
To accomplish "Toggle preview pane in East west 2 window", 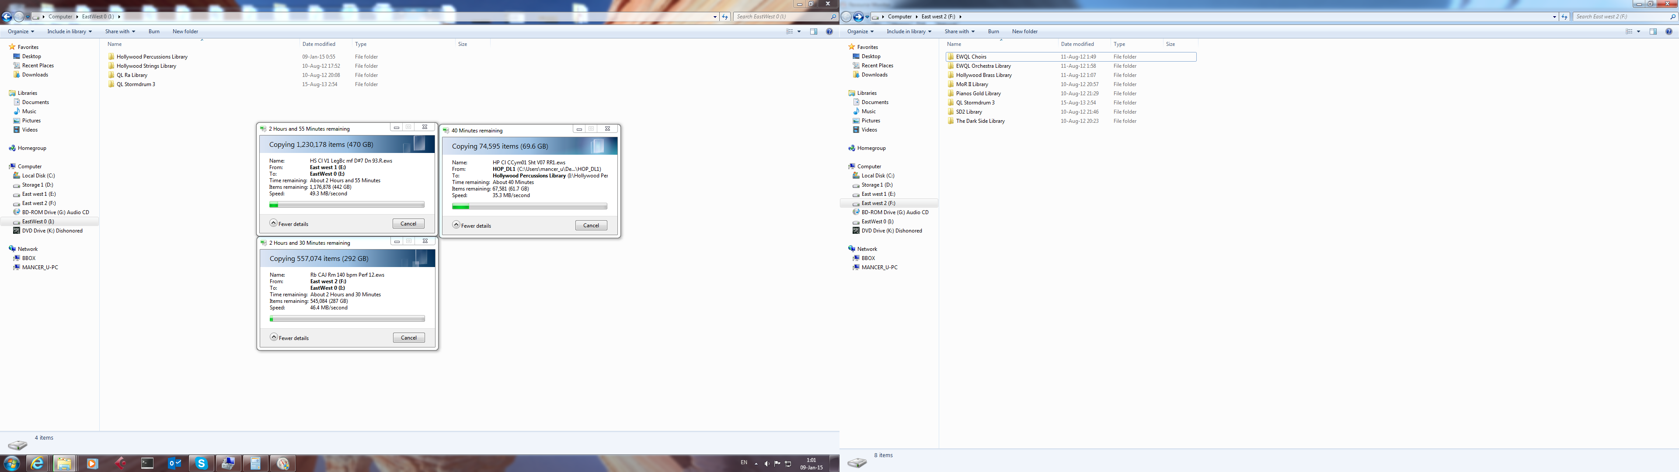I will pos(1653,31).
